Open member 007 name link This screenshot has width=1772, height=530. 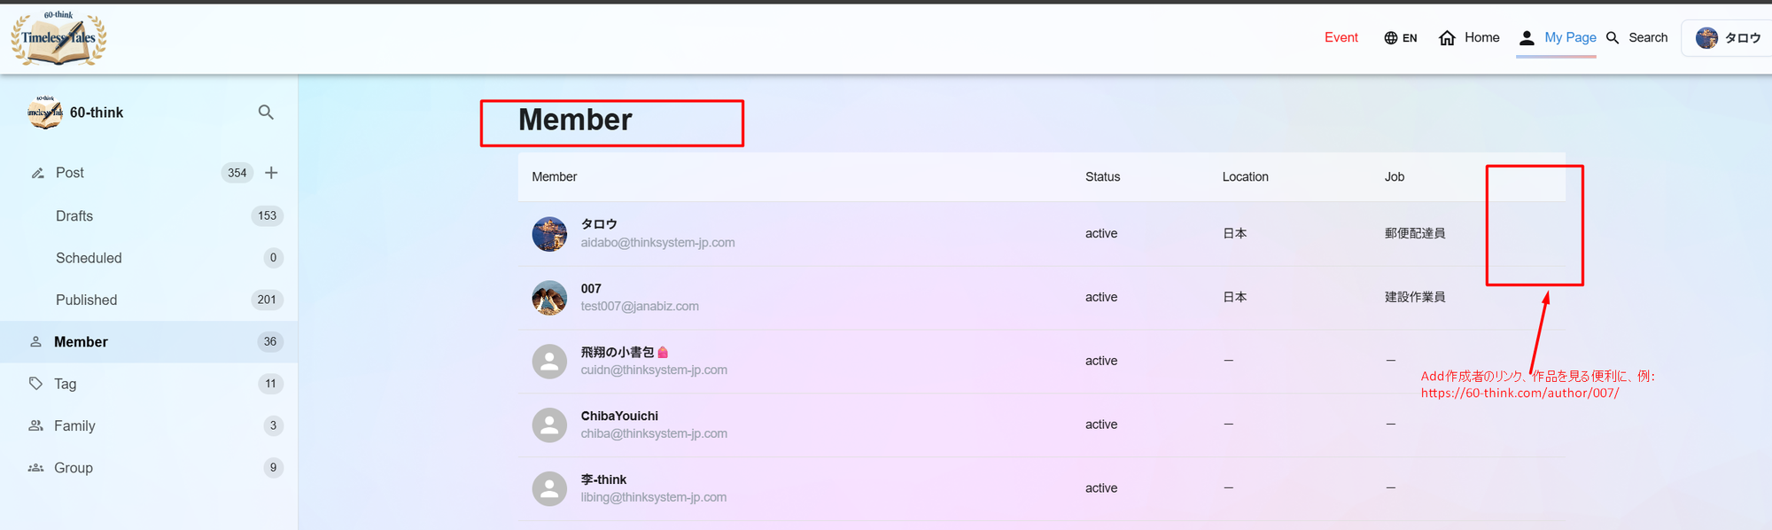[591, 289]
